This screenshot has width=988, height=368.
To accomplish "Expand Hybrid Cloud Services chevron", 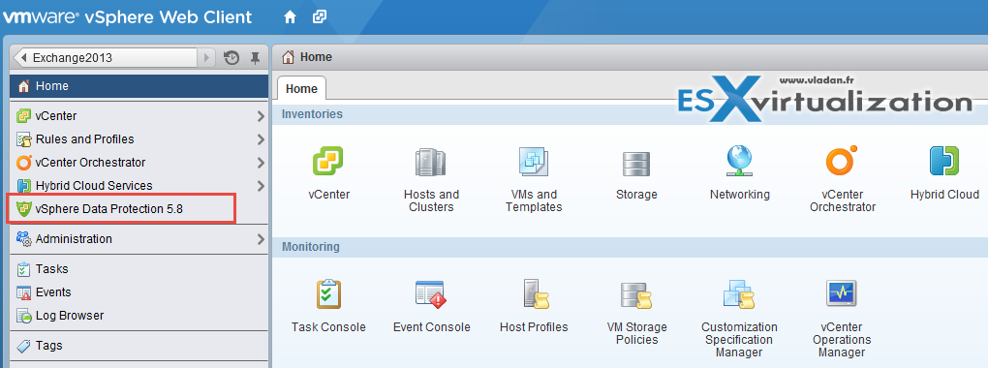I will coord(261,186).
